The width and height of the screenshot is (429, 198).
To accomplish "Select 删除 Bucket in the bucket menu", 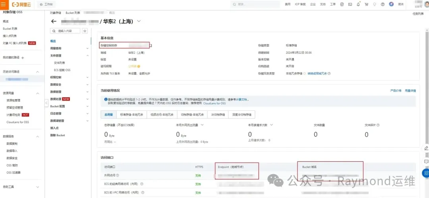I will [x=58, y=135].
